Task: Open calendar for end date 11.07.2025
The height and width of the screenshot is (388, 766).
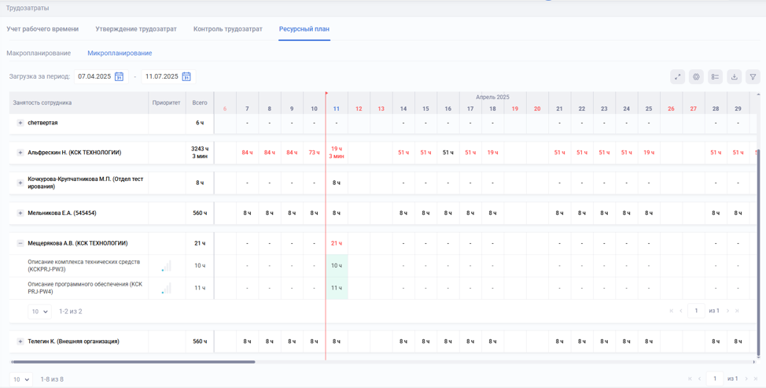Action: (186, 76)
